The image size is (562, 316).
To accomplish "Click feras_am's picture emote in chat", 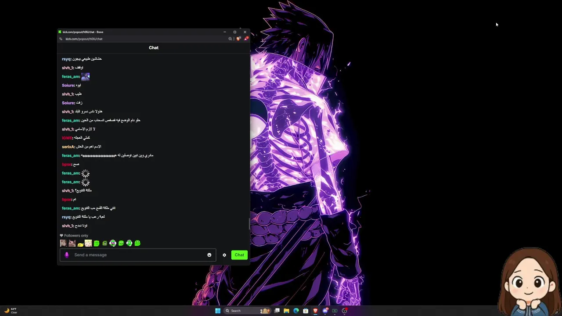I will tap(86, 77).
